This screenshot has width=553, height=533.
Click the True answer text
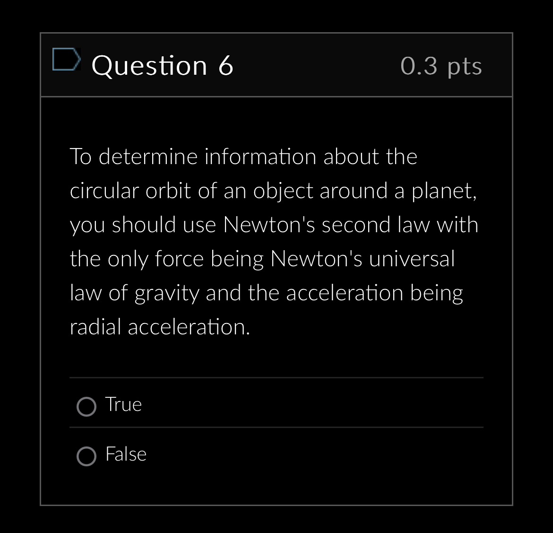tap(123, 405)
